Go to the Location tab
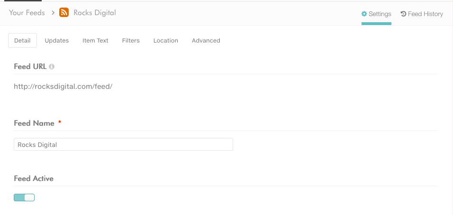 tap(165, 40)
